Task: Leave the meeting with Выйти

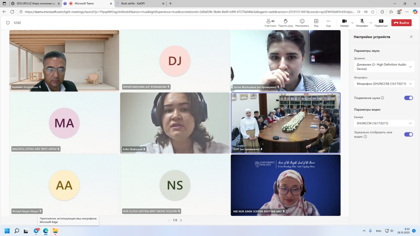Action: pyautogui.click(x=402, y=23)
